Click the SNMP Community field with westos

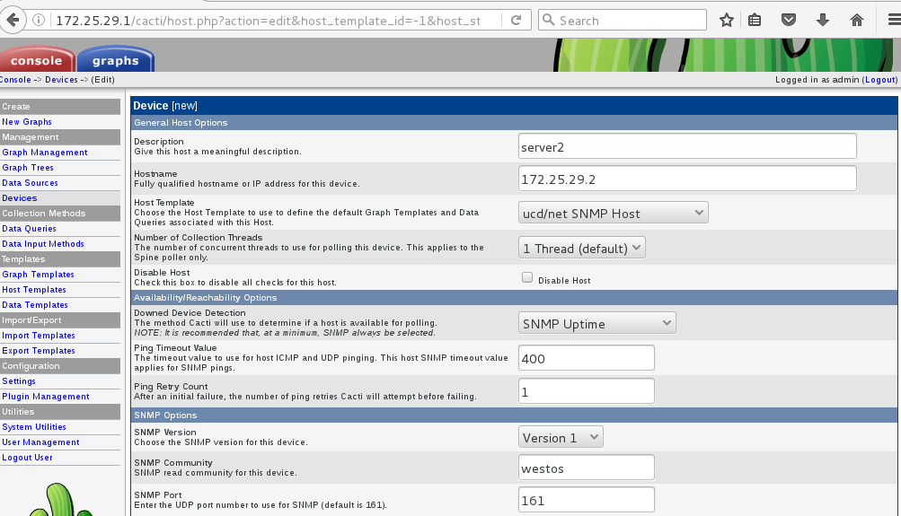pos(586,468)
